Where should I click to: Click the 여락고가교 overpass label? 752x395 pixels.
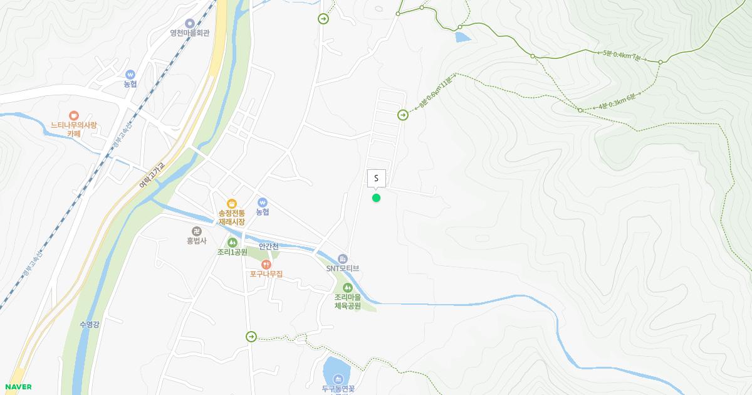coord(152,176)
